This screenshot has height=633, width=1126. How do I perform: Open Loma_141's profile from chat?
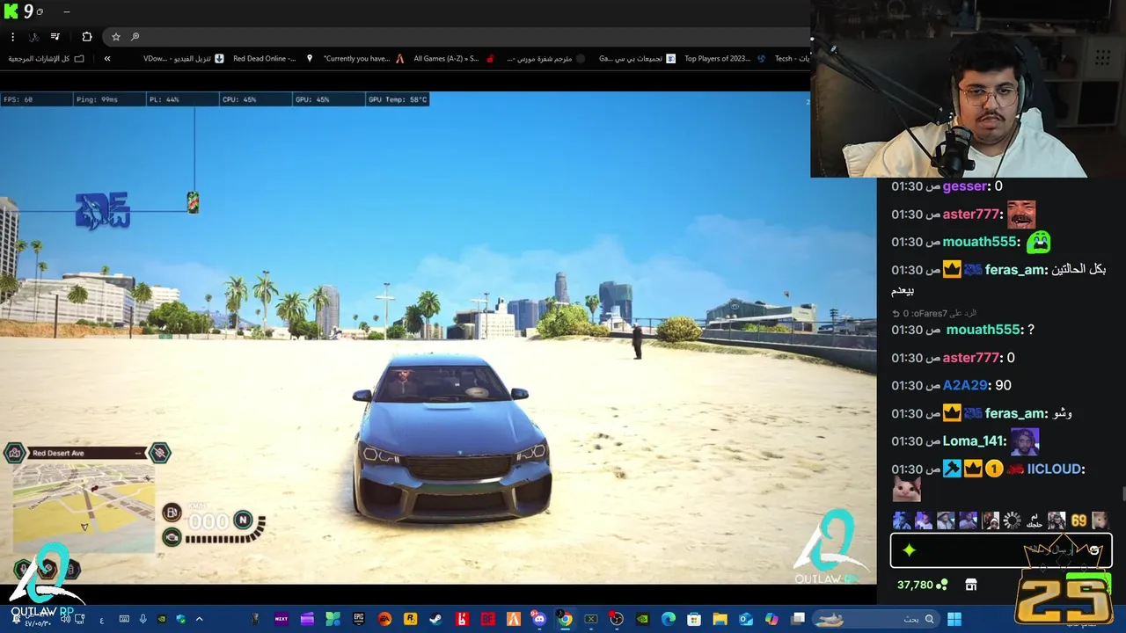974,441
